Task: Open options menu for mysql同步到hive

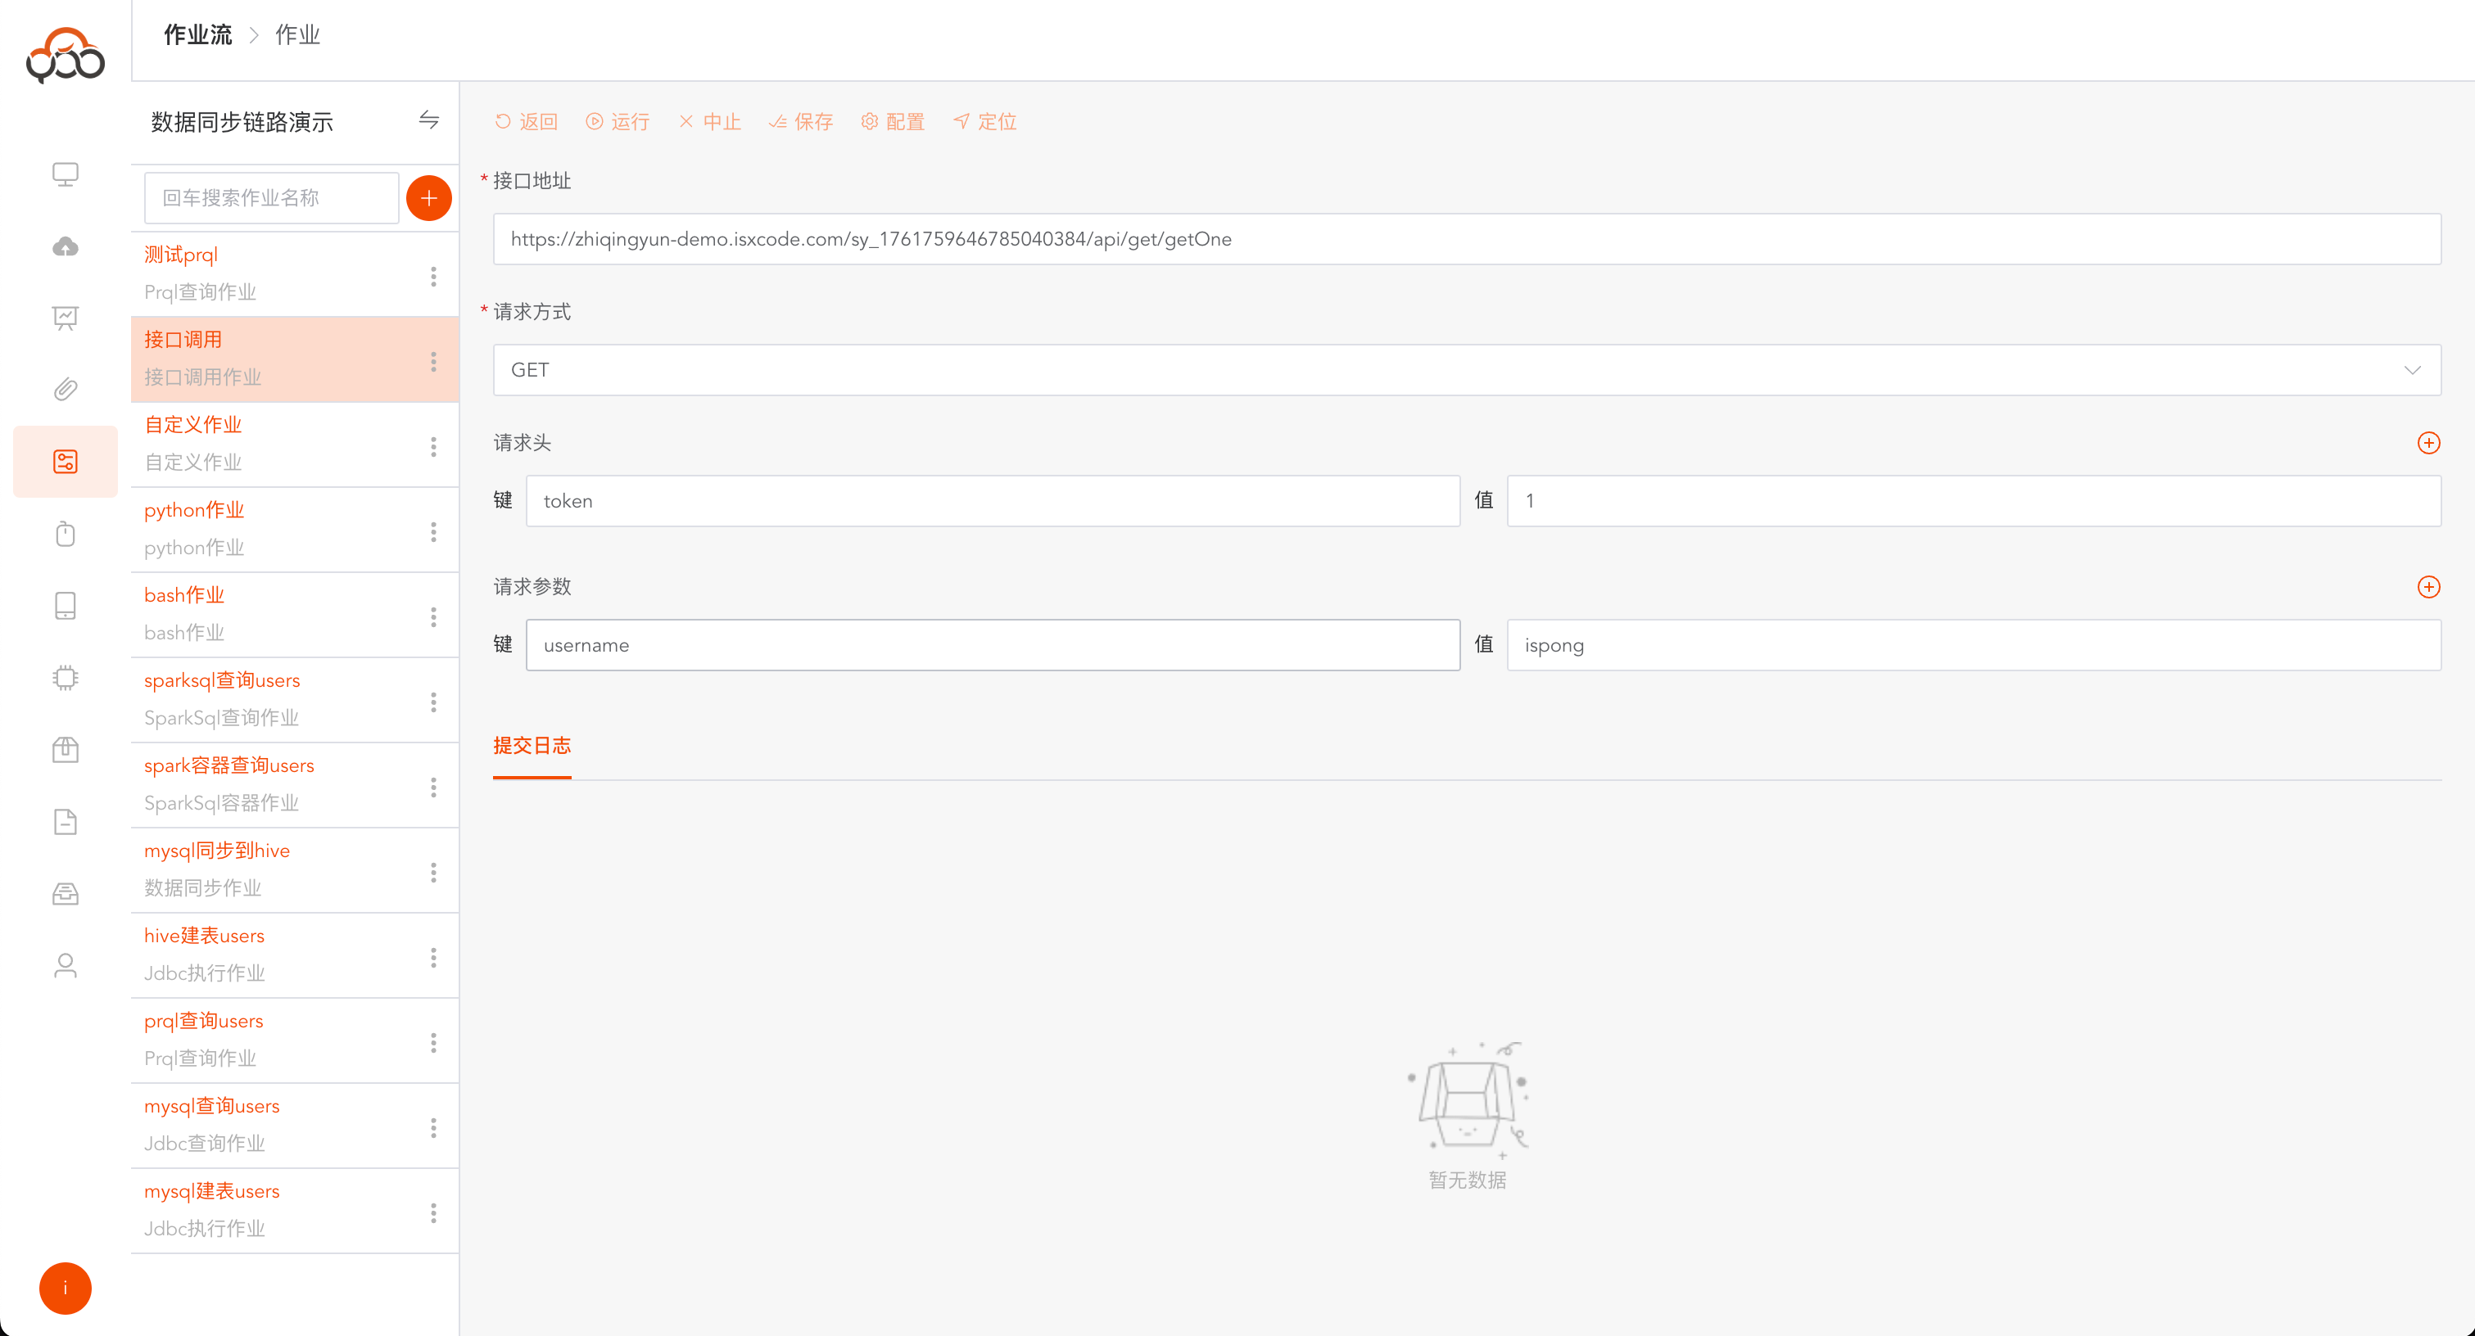Action: [x=433, y=872]
